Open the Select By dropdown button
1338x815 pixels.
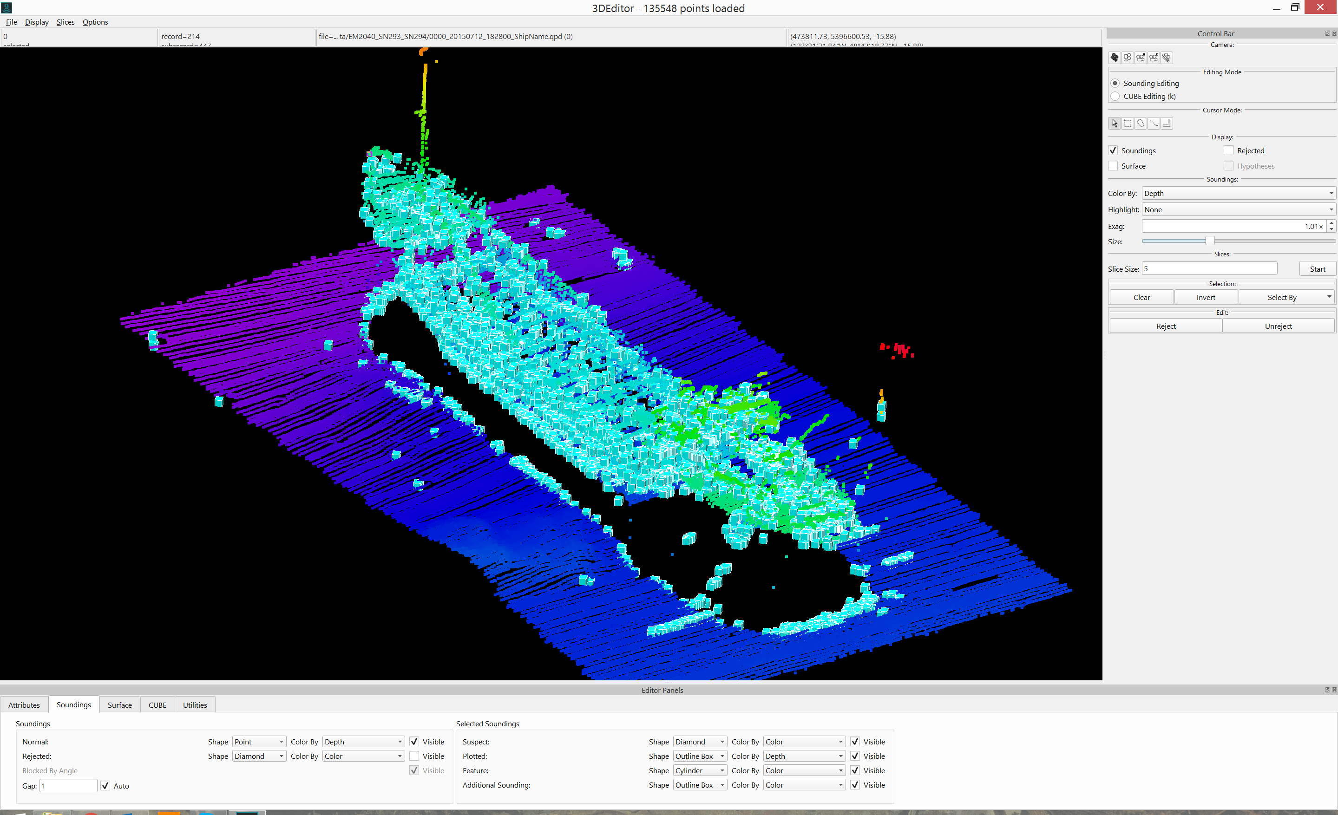click(1286, 297)
